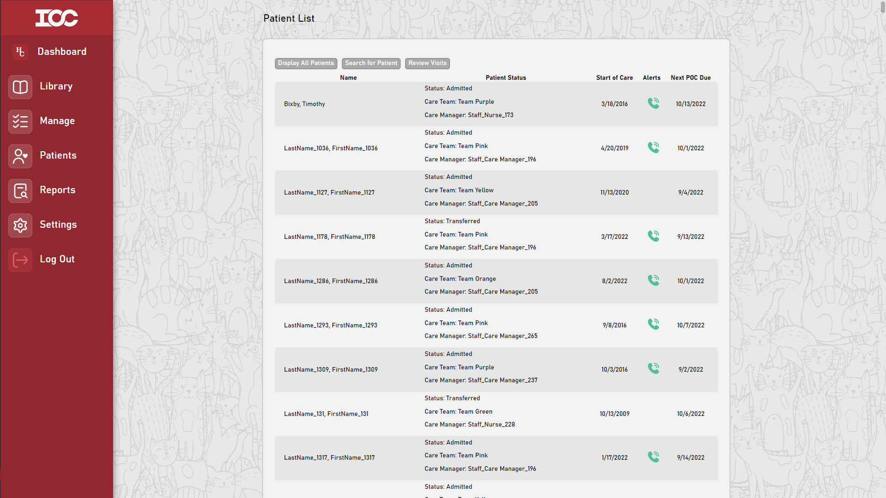The height and width of the screenshot is (498, 886).
Task: Click the phone alert icon for LastName_1317
Action: [653, 456]
